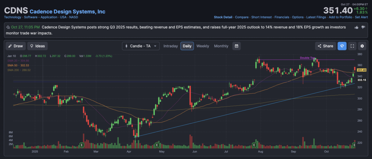
Task: Select the Weekly timeframe
Action: [203, 46]
